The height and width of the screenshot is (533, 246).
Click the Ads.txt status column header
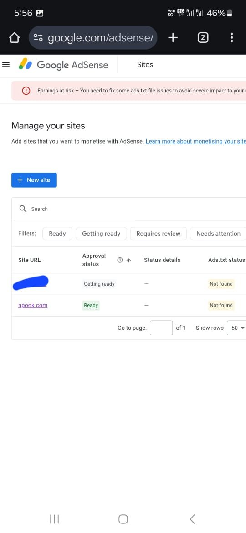pos(226,260)
